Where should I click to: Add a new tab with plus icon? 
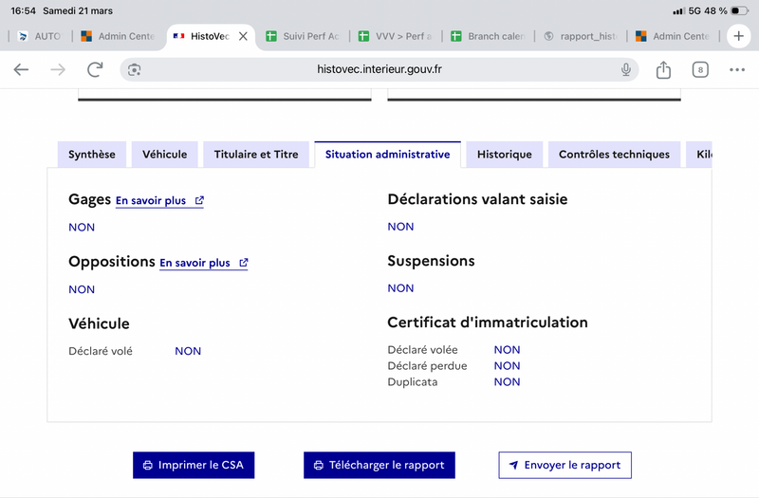(739, 36)
